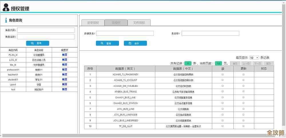Focus the 角色代码 input field
Screen dimensions: 286x138
tap(46, 30)
